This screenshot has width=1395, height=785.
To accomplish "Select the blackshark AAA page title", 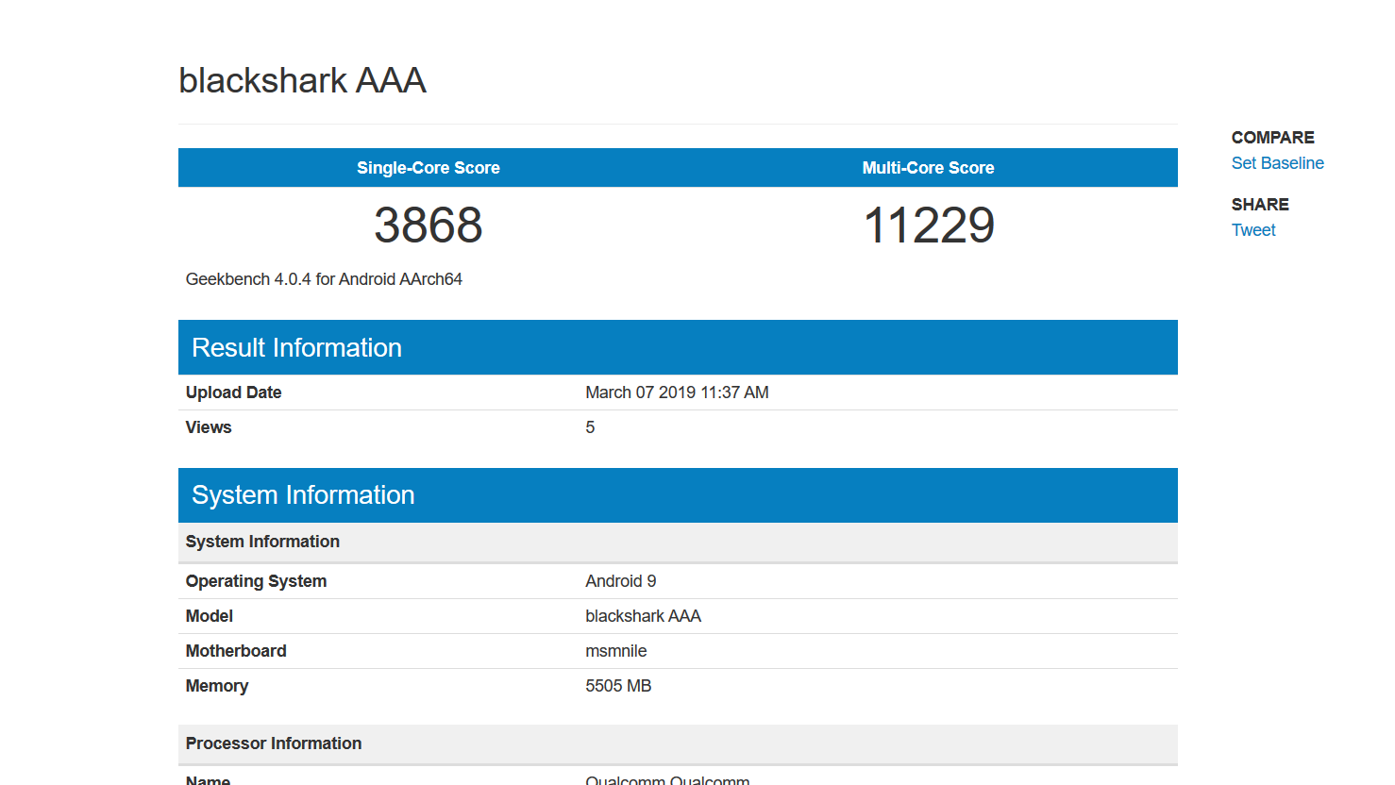I will pos(302,80).
